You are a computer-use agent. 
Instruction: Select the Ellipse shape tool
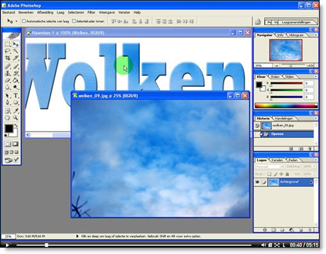[x=16, y=103]
